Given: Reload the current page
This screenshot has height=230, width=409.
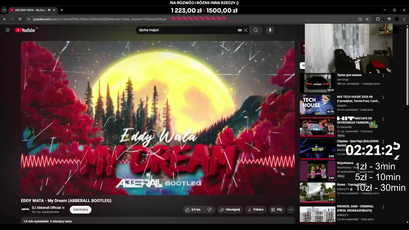Looking at the screenshot, I should [20, 19].
